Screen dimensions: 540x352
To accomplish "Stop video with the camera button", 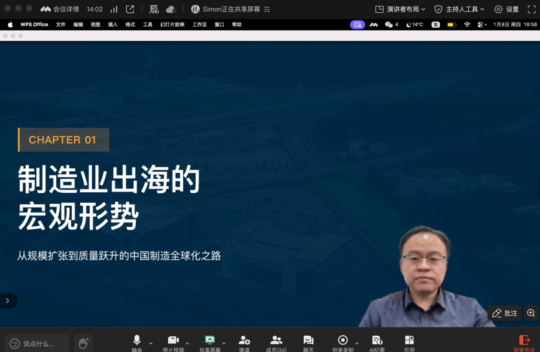I will click(173, 341).
